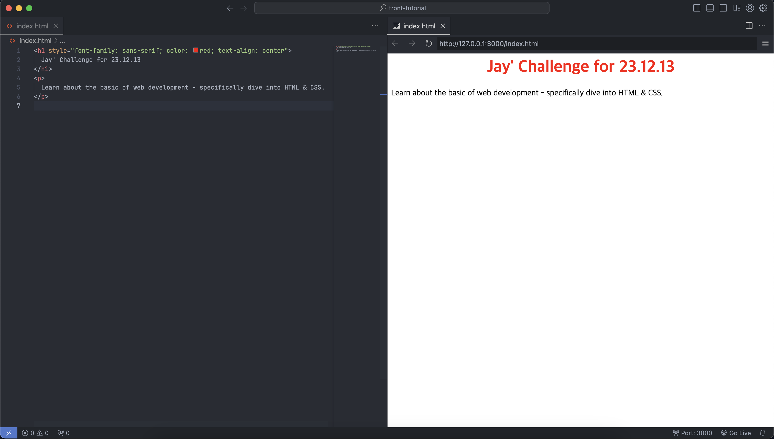This screenshot has width=774, height=439.
Task: Split the preview editor to the right
Action: coord(749,26)
